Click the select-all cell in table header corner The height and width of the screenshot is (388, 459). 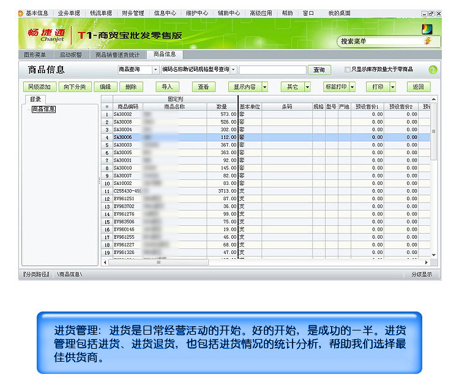[x=107, y=106]
